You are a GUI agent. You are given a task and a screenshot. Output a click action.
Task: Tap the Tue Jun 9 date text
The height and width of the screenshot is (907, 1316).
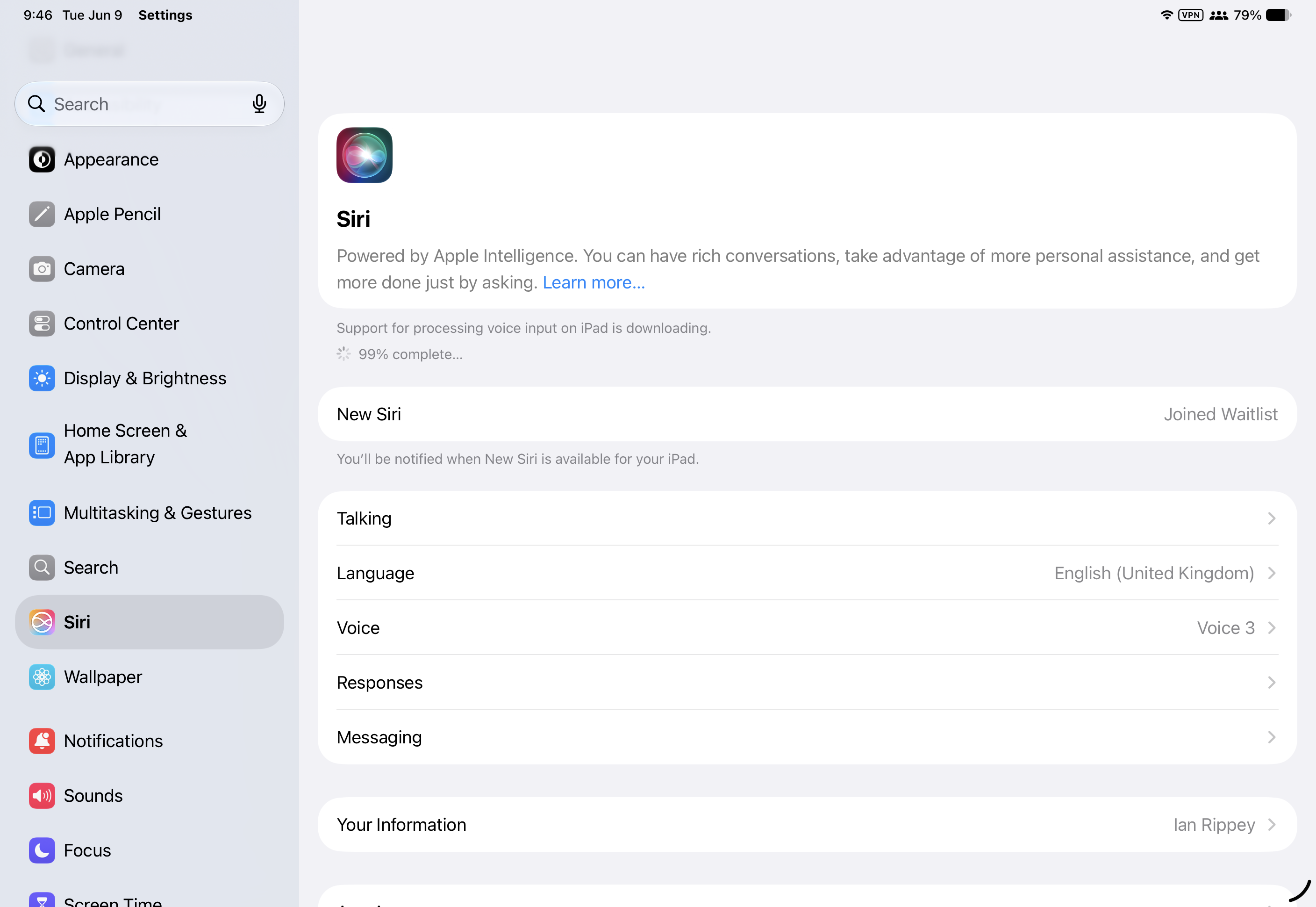point(93,15)
